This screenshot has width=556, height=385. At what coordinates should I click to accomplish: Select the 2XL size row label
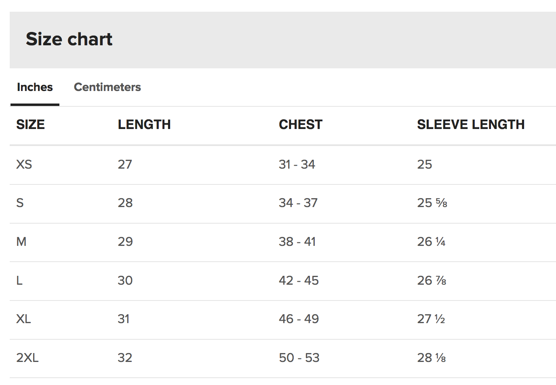click(x=27, y=357)
